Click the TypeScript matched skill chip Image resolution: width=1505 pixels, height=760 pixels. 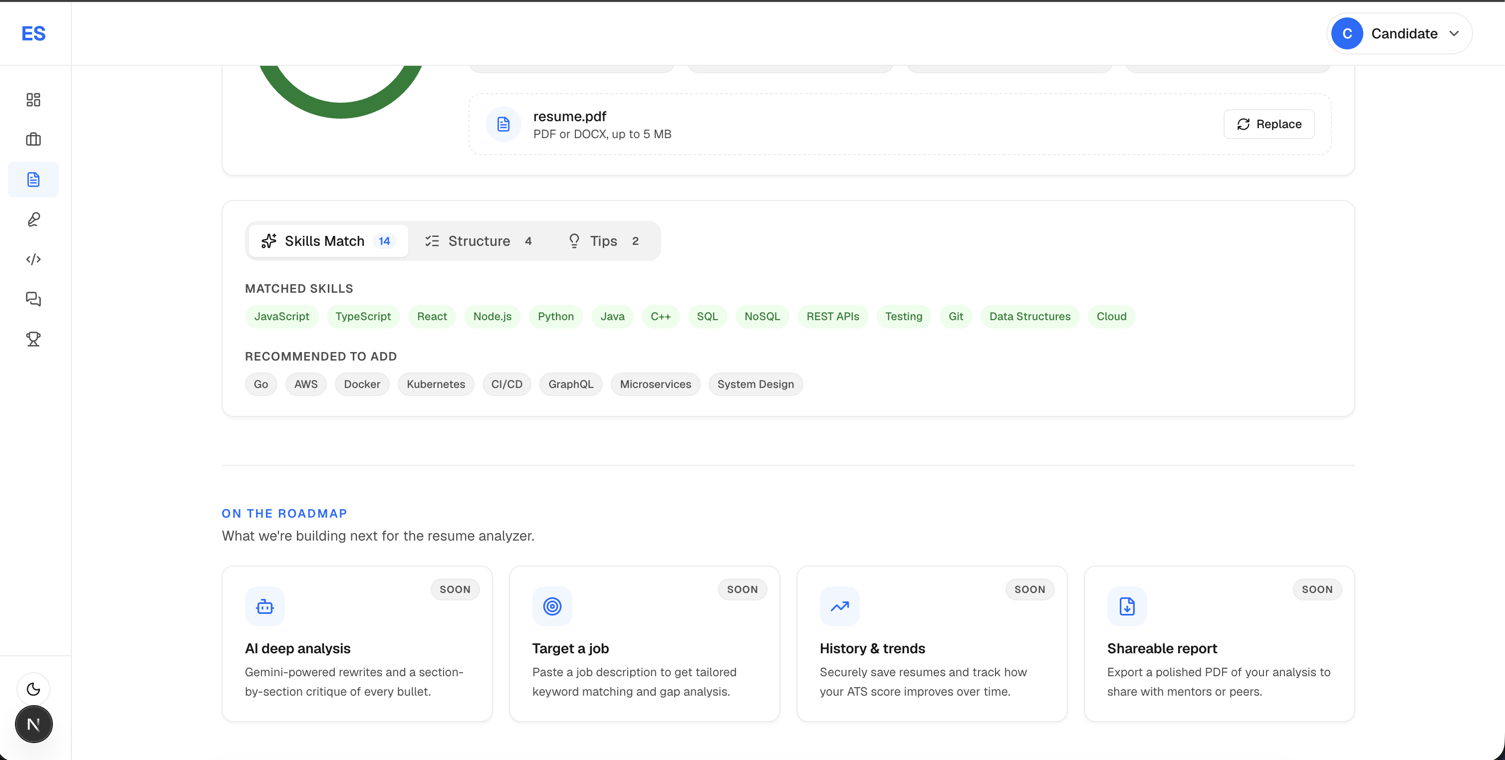coord(363,316)
